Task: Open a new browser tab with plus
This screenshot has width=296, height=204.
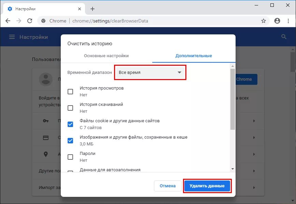Action: [x=93, y=9]
